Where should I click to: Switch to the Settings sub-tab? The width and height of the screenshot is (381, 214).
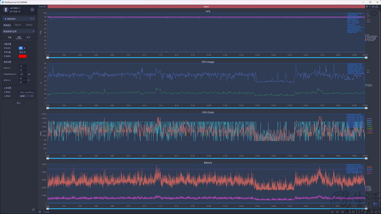19,38
